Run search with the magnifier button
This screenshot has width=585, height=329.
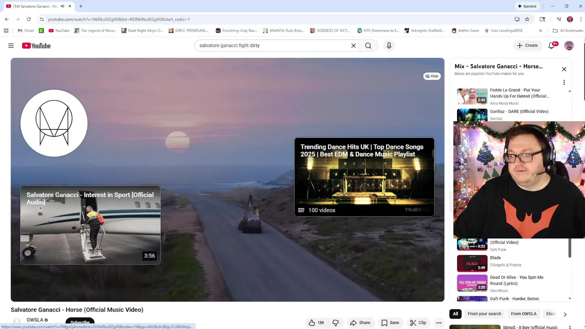click(x=368, y=46)
